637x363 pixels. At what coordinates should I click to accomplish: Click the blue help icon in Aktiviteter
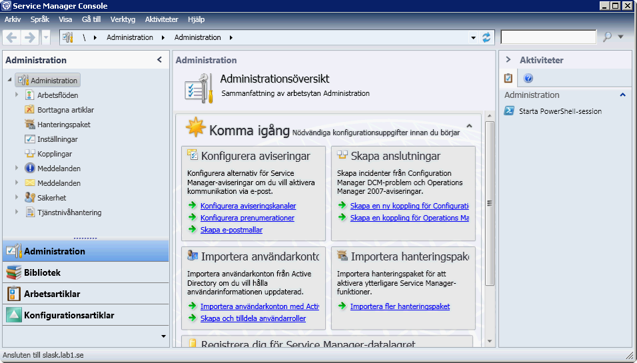(528, 78)
